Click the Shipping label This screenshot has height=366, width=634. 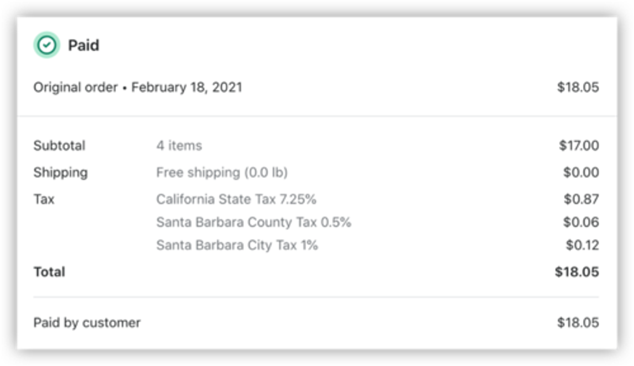[61, 173]
